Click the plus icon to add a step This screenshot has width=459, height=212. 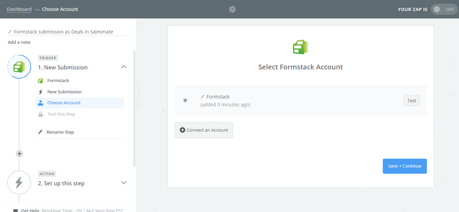(x=19, y=154)
